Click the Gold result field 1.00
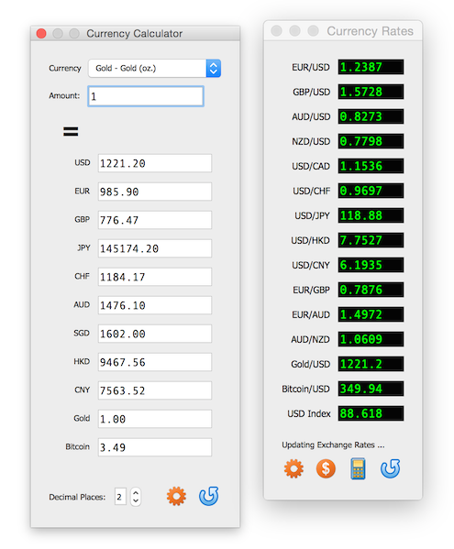Viewport: 454px width, 549px height. tap(155, 419)
